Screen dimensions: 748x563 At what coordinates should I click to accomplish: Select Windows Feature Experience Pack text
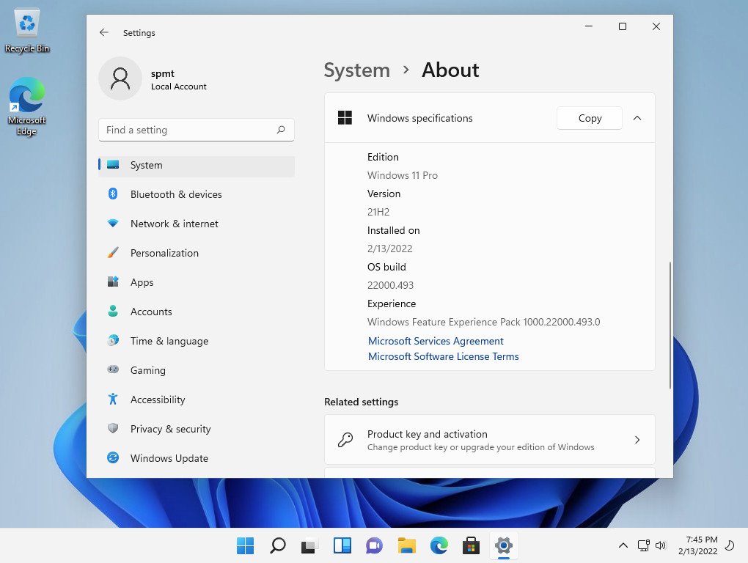[x=484, y=323]
